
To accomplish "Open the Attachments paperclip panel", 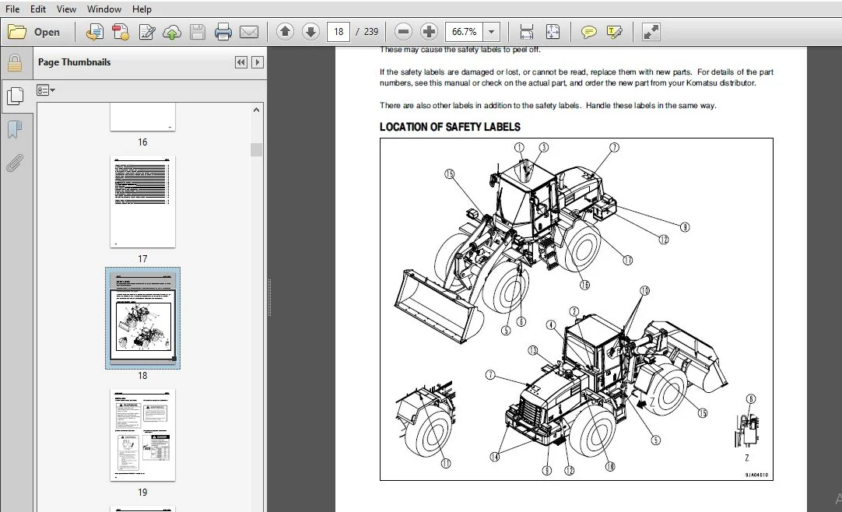I will (15, 163).
